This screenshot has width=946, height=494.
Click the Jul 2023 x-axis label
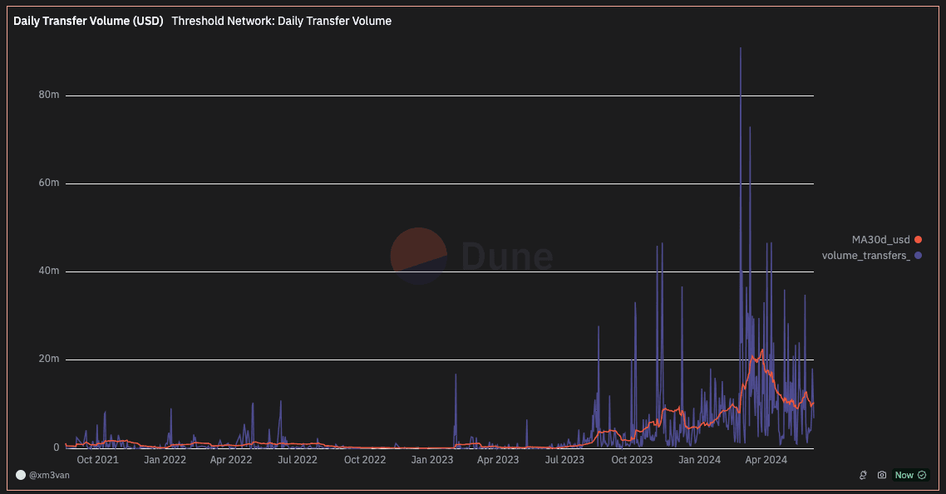click(x=565, y=459)
